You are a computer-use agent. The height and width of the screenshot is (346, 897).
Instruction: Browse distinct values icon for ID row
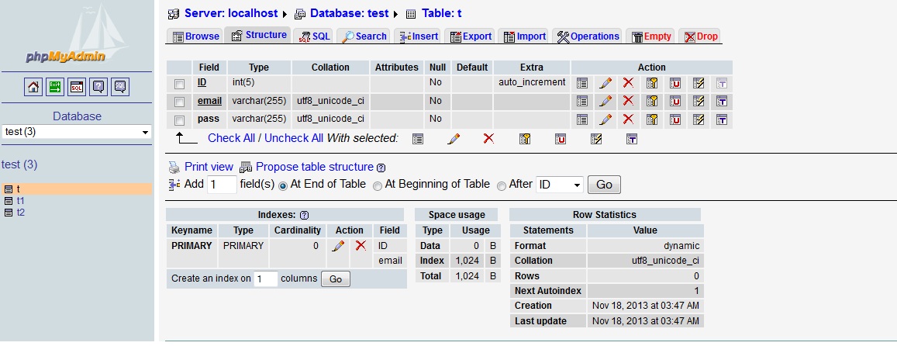pos(581,83)
